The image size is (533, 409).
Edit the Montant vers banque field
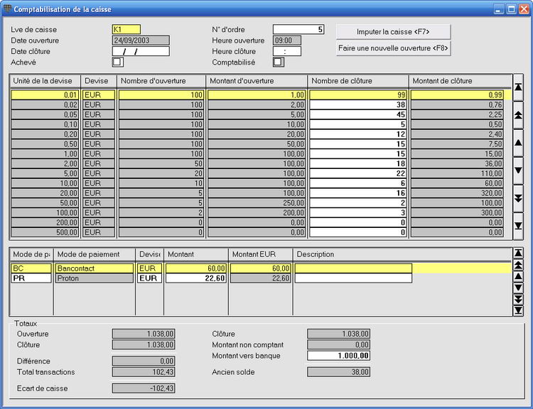[338, 356]
